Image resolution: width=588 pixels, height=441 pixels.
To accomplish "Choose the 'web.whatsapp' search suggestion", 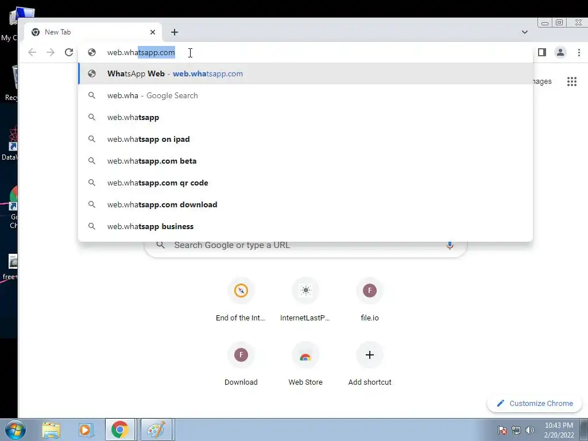I will 305,117.
